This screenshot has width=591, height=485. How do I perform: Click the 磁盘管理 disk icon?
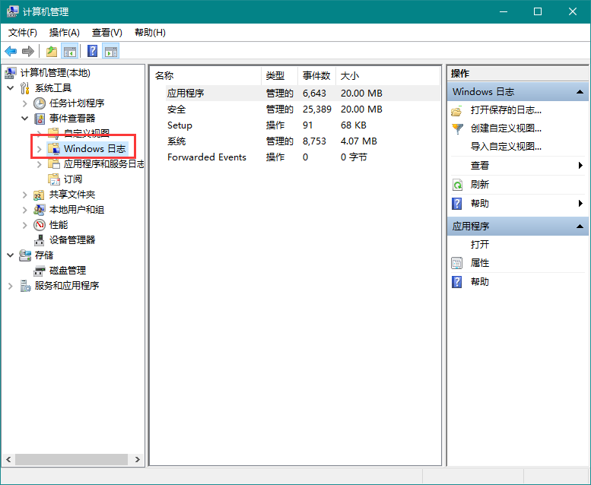point(40,271)
